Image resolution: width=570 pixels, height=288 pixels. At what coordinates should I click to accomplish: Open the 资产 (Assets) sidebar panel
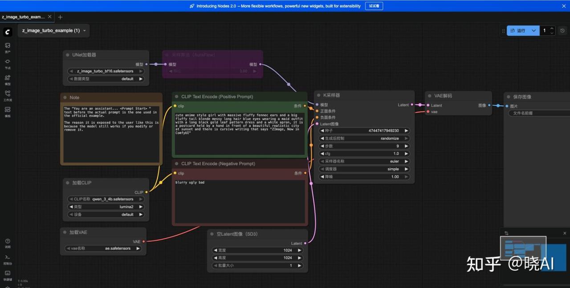[x=8, y=47]
